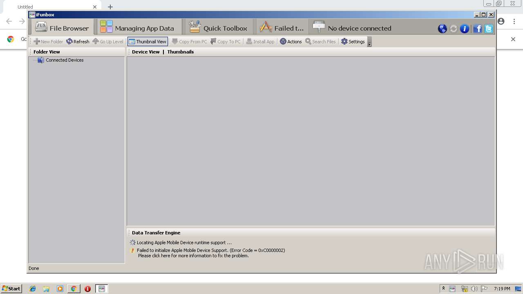Click Chrome back arrow
The width and height of the screenshot is (523, 294).
tap(9, 21)
